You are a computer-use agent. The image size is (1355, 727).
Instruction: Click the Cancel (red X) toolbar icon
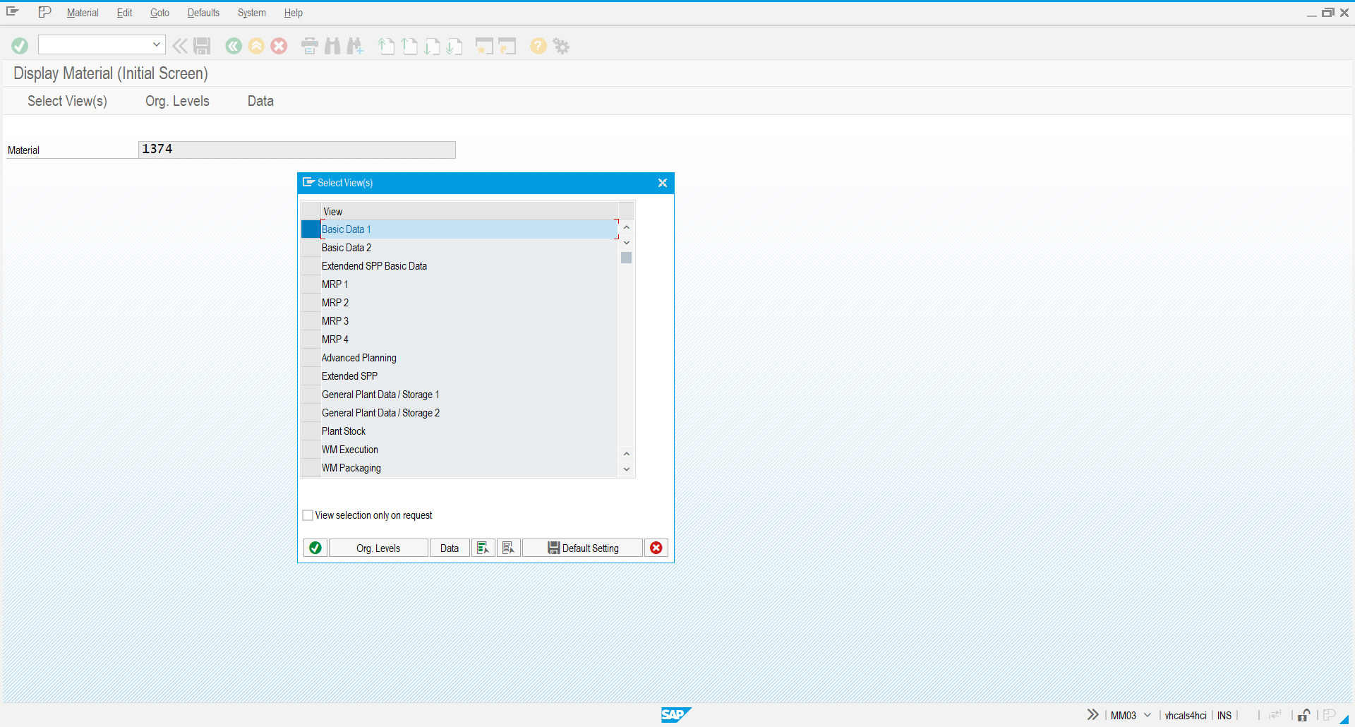(x=279, y=46)
